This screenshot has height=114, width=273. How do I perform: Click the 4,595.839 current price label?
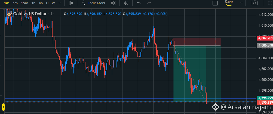265,102
